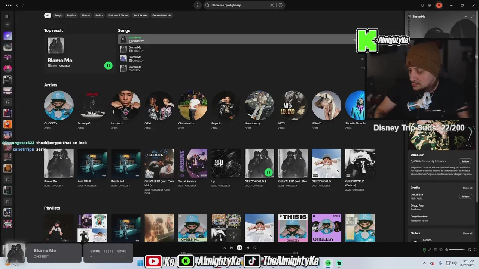The image size is (479, 269).
Task: Open the Screwly G artist
Action: click(92, 105)
